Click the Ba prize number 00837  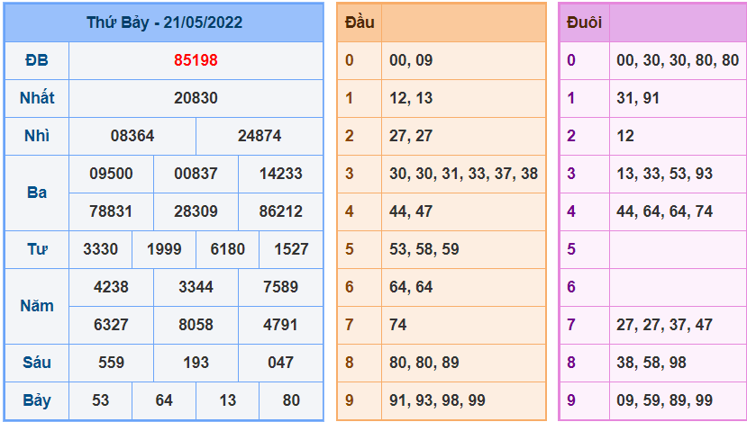point(196,174)
